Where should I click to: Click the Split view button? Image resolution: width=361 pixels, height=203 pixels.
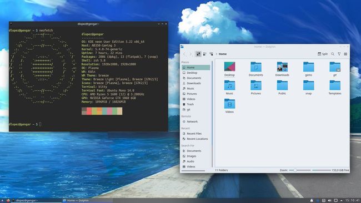323,54
